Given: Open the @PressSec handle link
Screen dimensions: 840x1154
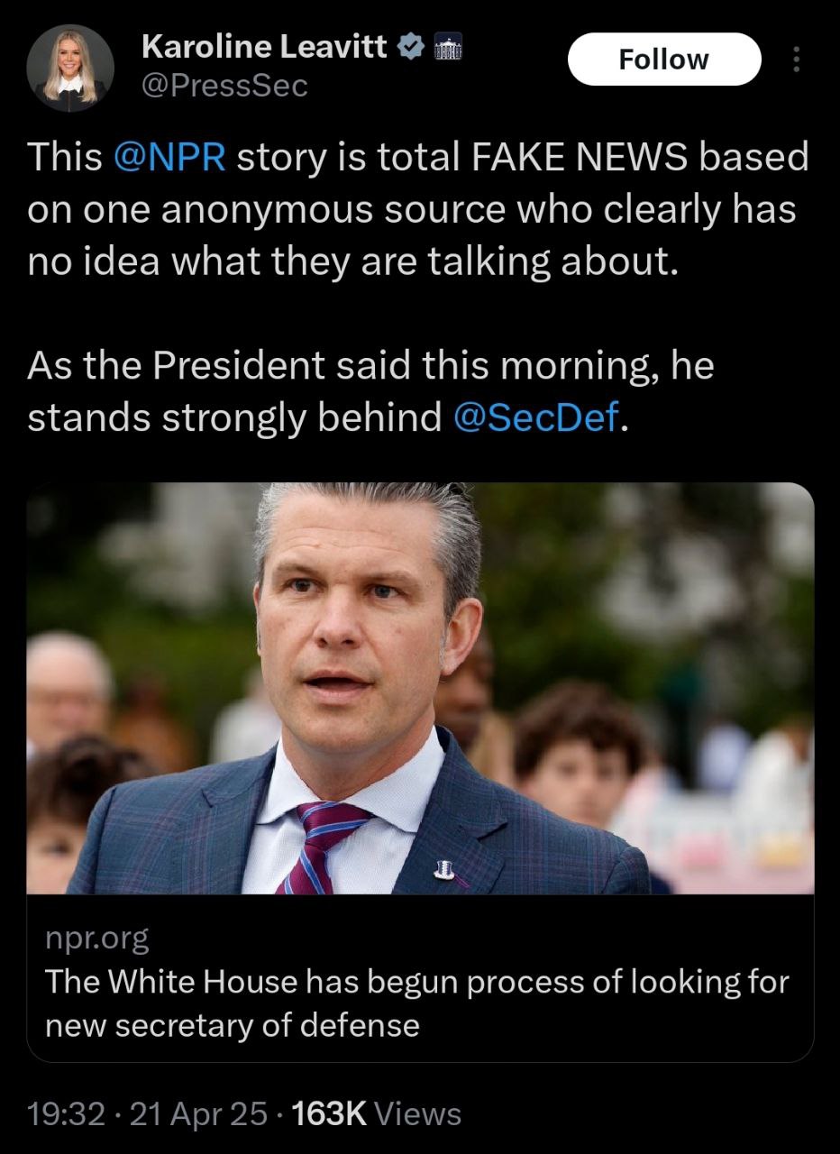Looking at the screenshot, I should click(224, 86).
